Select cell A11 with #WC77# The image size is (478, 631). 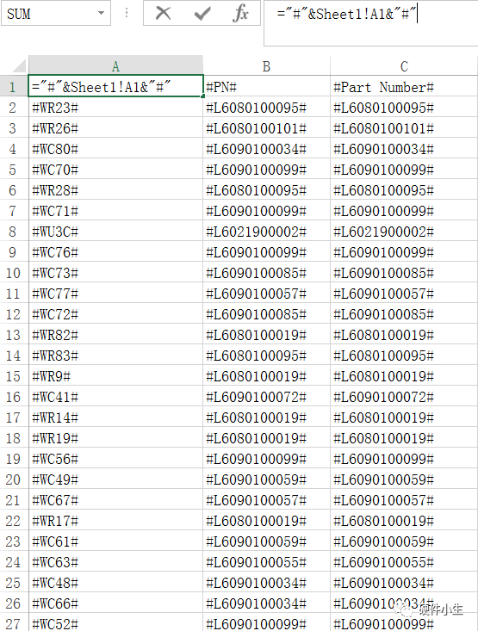pos(115,293)
